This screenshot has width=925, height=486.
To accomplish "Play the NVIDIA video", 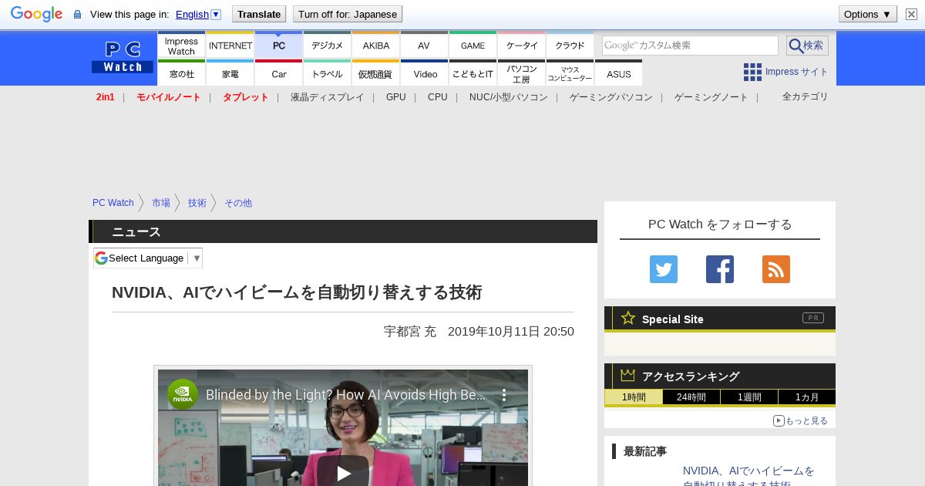I will [343, 473].
